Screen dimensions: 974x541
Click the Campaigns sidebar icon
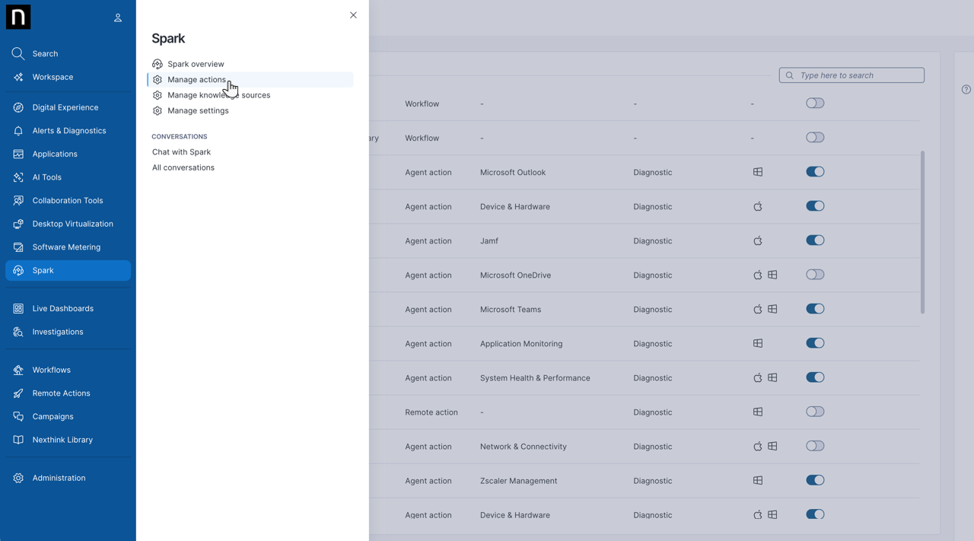(x=18, y=417)
